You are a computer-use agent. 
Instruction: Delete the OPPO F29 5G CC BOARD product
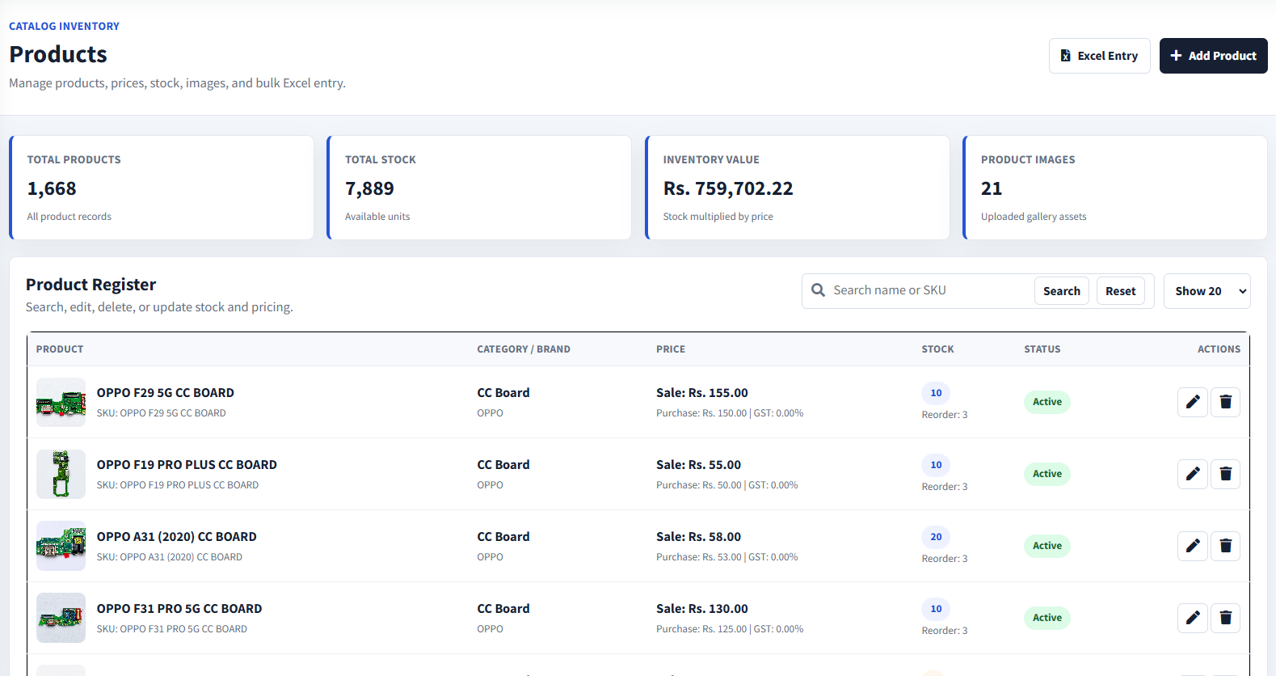(x=1225, y=402)
